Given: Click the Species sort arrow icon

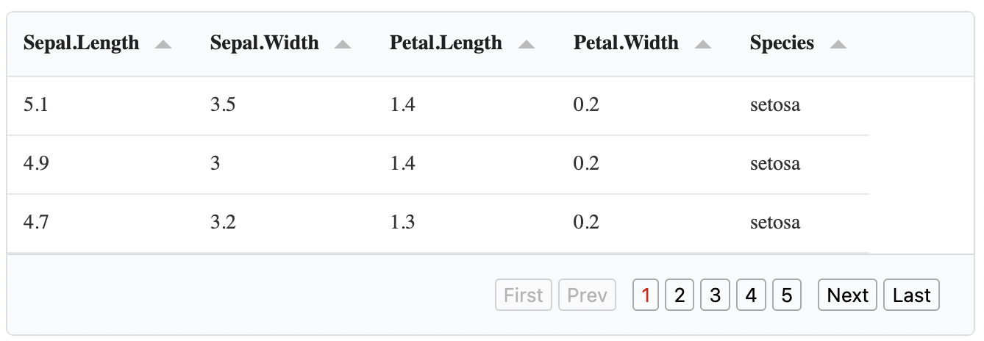Looking at the screenshot, I should (838, 46).
